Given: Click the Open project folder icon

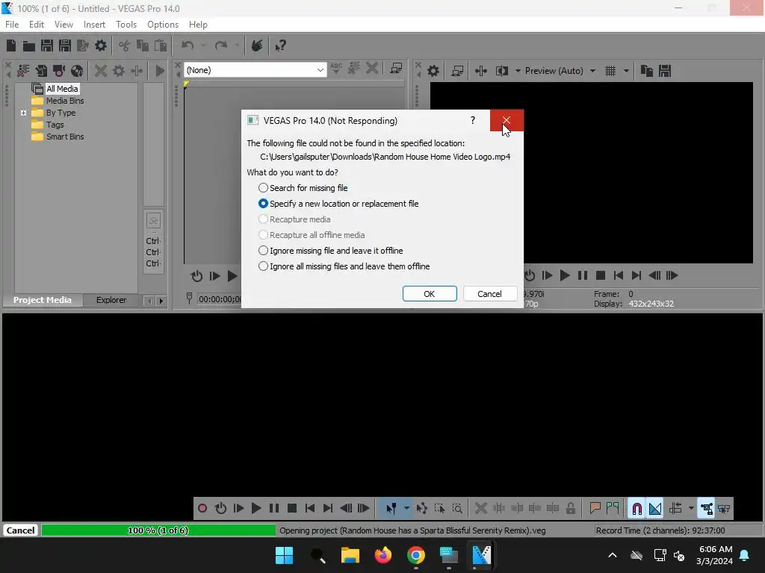Looking at the screenshot, I should coord(29,46).
